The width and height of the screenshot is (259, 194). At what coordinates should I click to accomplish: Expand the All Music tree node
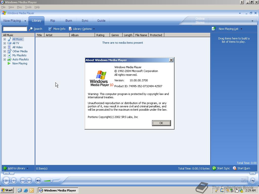[5, 39]
